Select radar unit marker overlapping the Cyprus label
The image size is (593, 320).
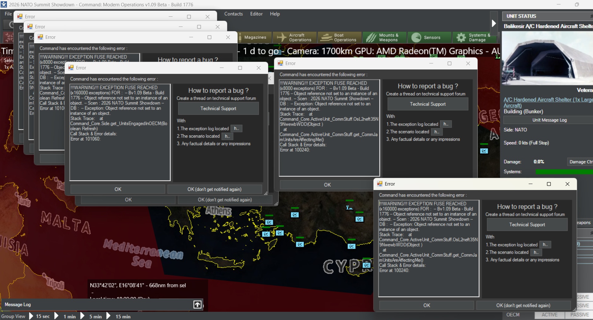click(x=366, y=265)
